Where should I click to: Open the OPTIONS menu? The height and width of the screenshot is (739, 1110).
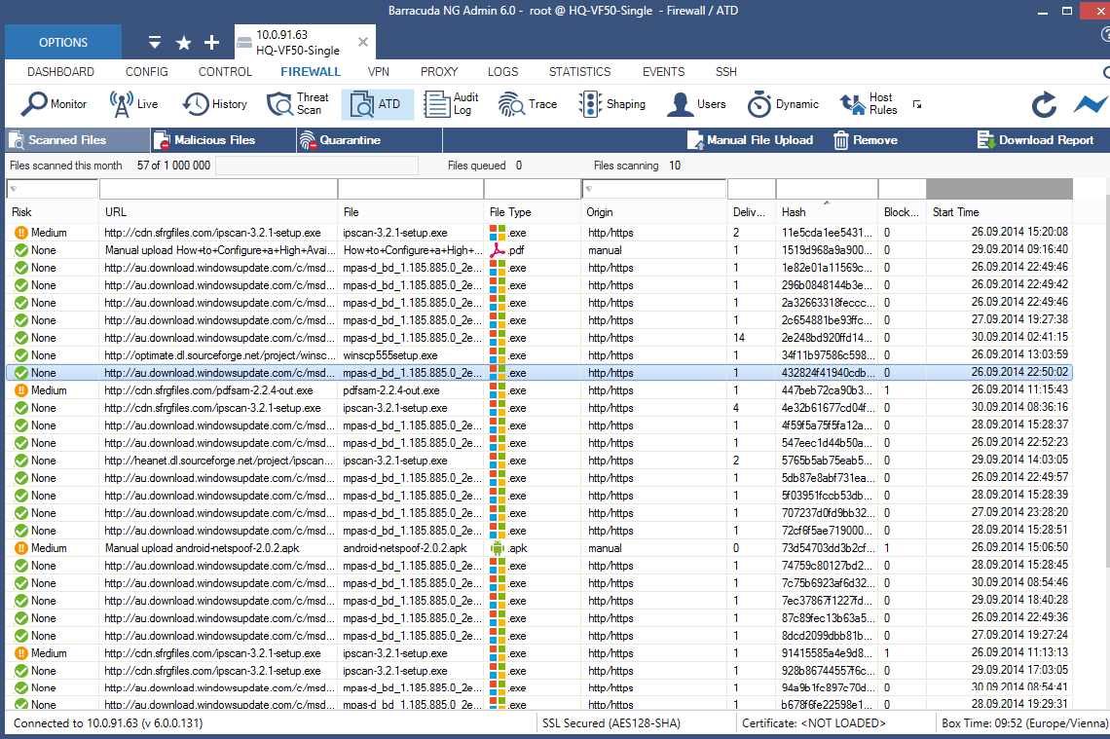[x=63, y=43]
